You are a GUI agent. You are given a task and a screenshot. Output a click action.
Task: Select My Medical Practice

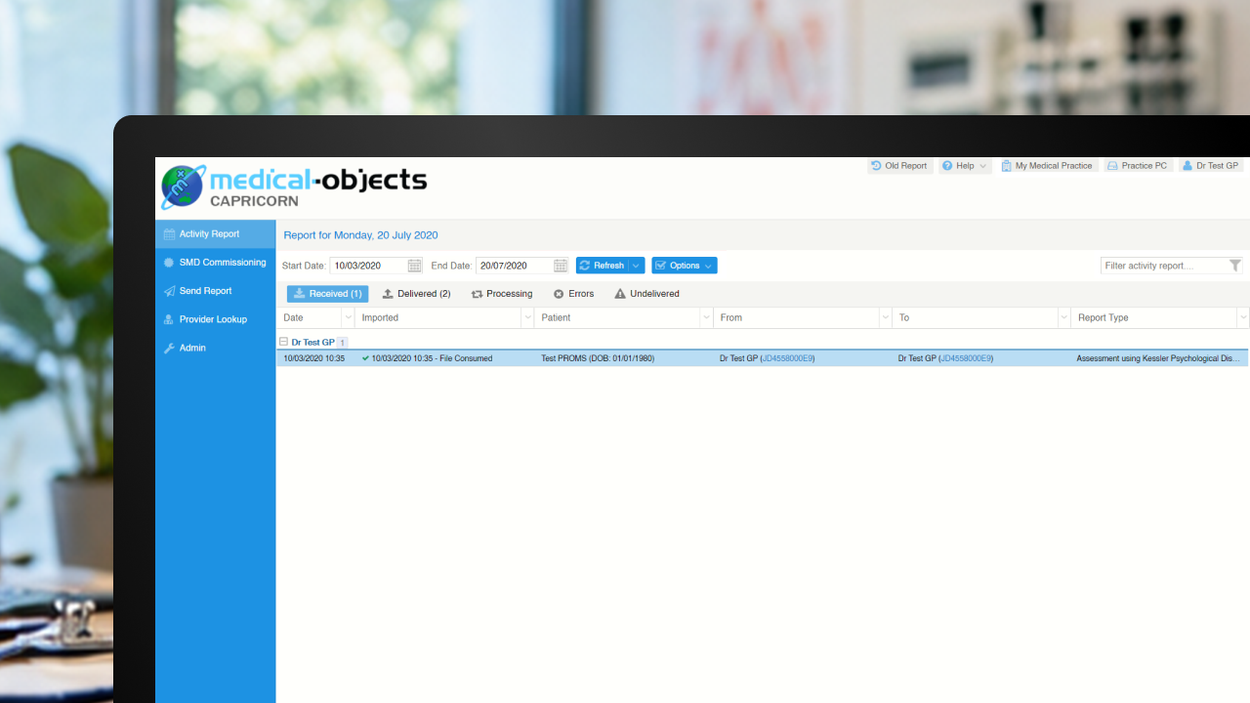[x=1047, y=166]
